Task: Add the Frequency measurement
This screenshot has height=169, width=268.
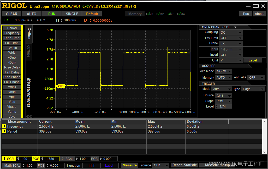Action: (12, 33)
